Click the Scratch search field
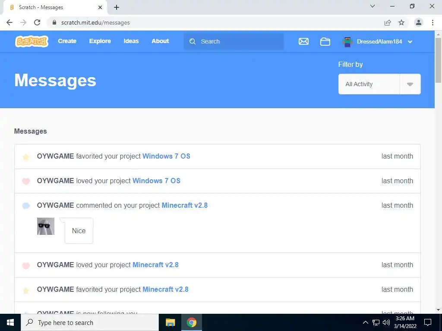 coord(234,41)
